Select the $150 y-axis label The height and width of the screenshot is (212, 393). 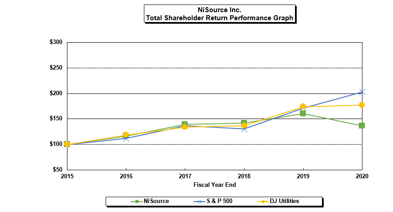click(x=56, y=119)
